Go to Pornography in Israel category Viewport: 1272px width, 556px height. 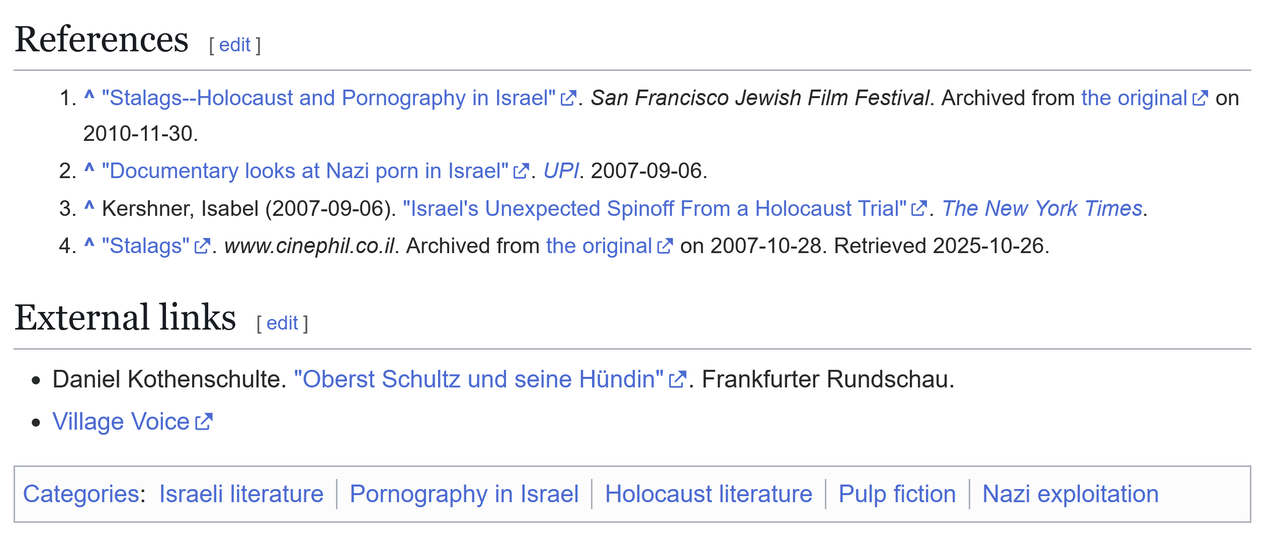click(464, 494)
